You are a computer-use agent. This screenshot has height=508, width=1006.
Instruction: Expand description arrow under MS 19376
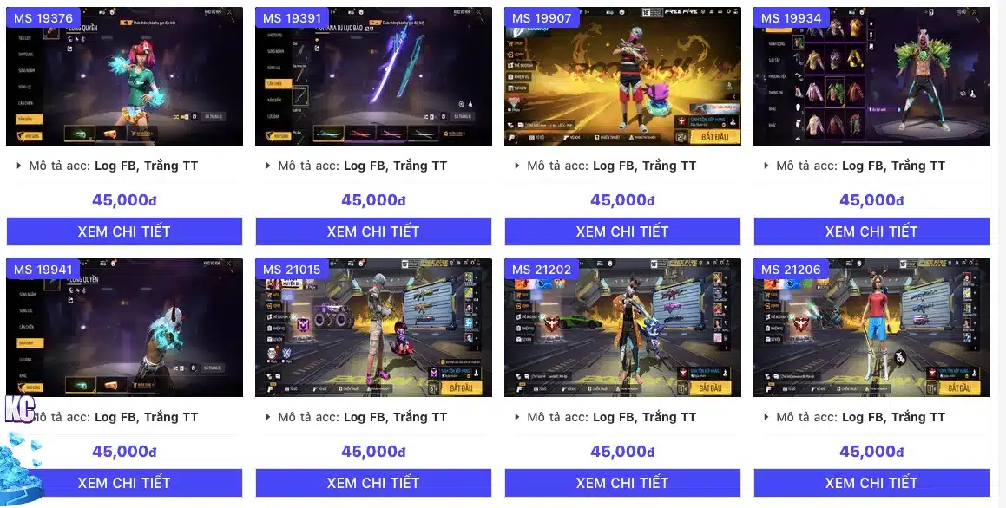pyautogui.click(x=18, y=166)
